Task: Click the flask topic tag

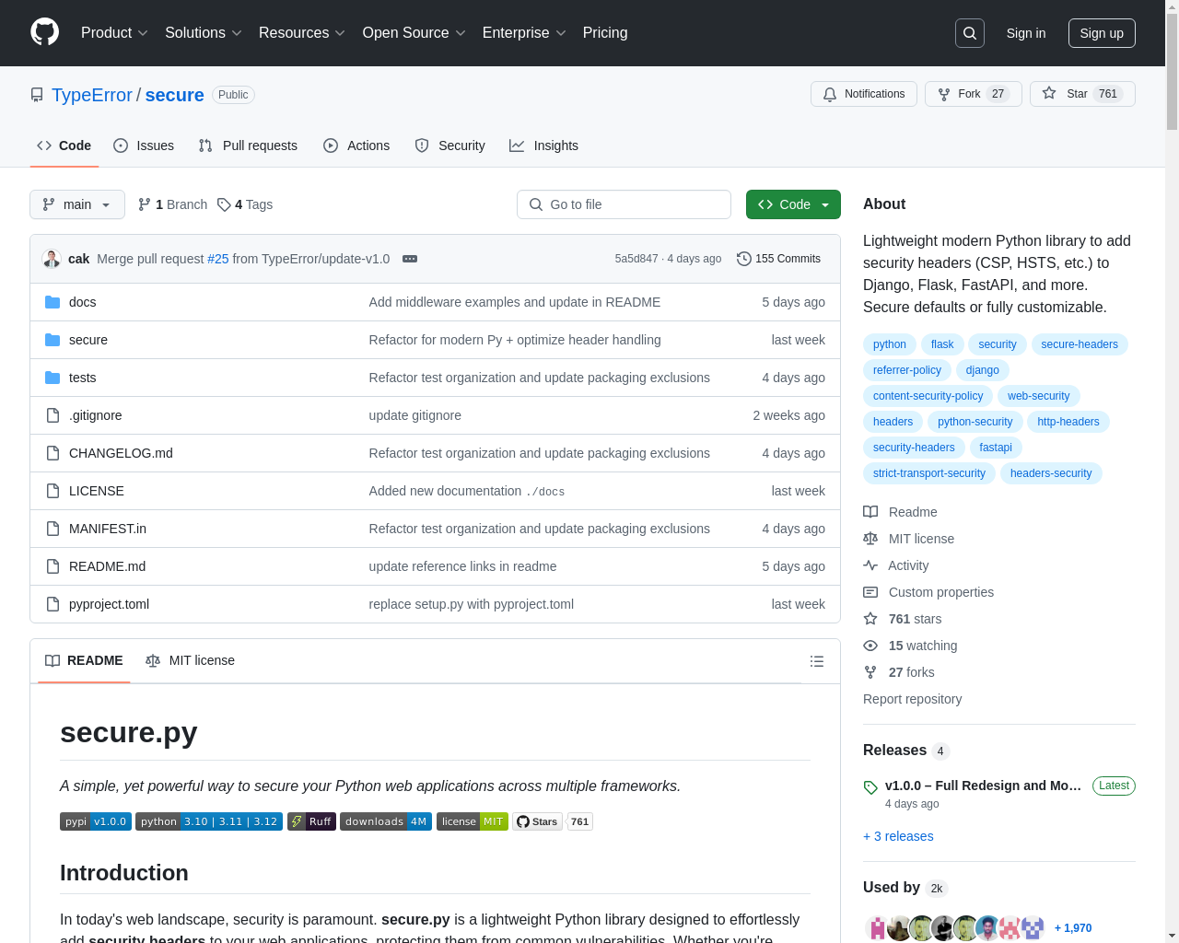Action: click(x=942, y=344)
